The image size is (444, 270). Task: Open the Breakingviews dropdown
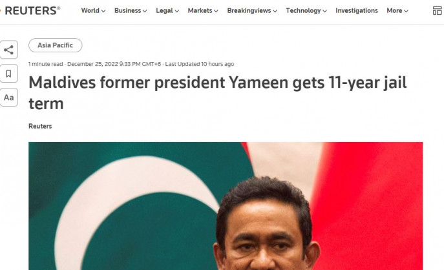pyautogui.click(x=252, y=11)
